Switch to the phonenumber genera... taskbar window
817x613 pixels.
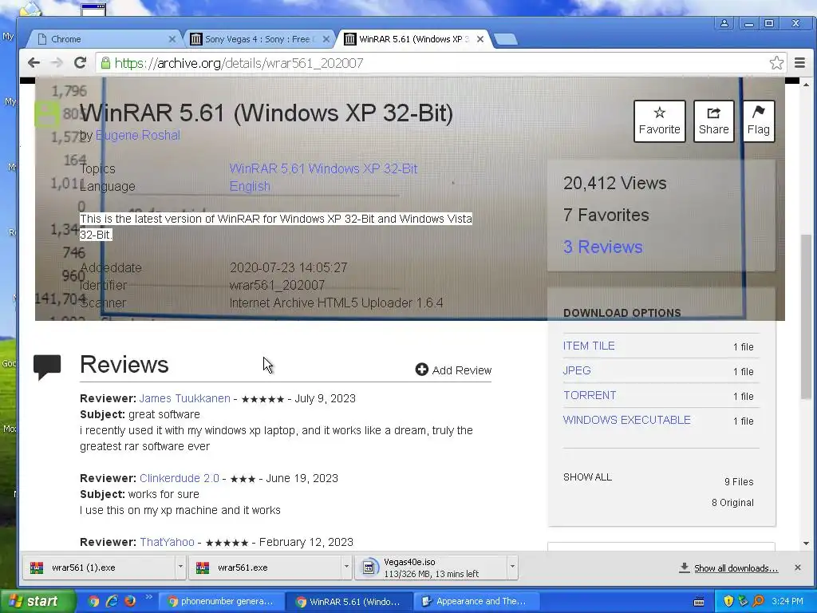pos(221,602)
